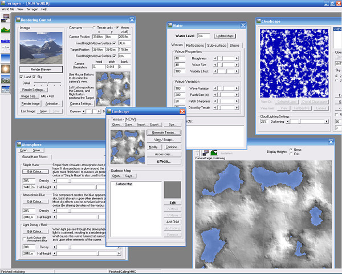Click the rendered mountain preview image
The height and width of the screenshot is (274, 342).
pos(41,48)
